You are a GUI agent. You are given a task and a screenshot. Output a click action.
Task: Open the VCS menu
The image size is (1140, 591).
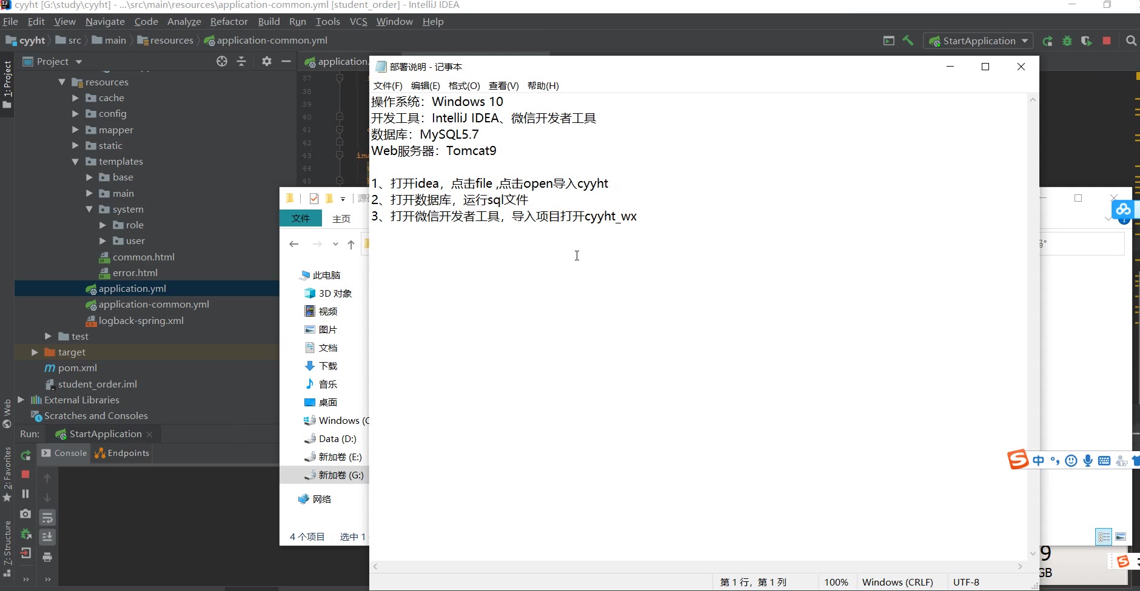[x=358, y=22]
